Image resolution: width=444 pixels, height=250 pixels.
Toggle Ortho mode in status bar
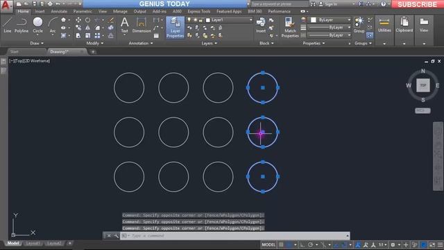pyautogui.click(x=302, y=244)
